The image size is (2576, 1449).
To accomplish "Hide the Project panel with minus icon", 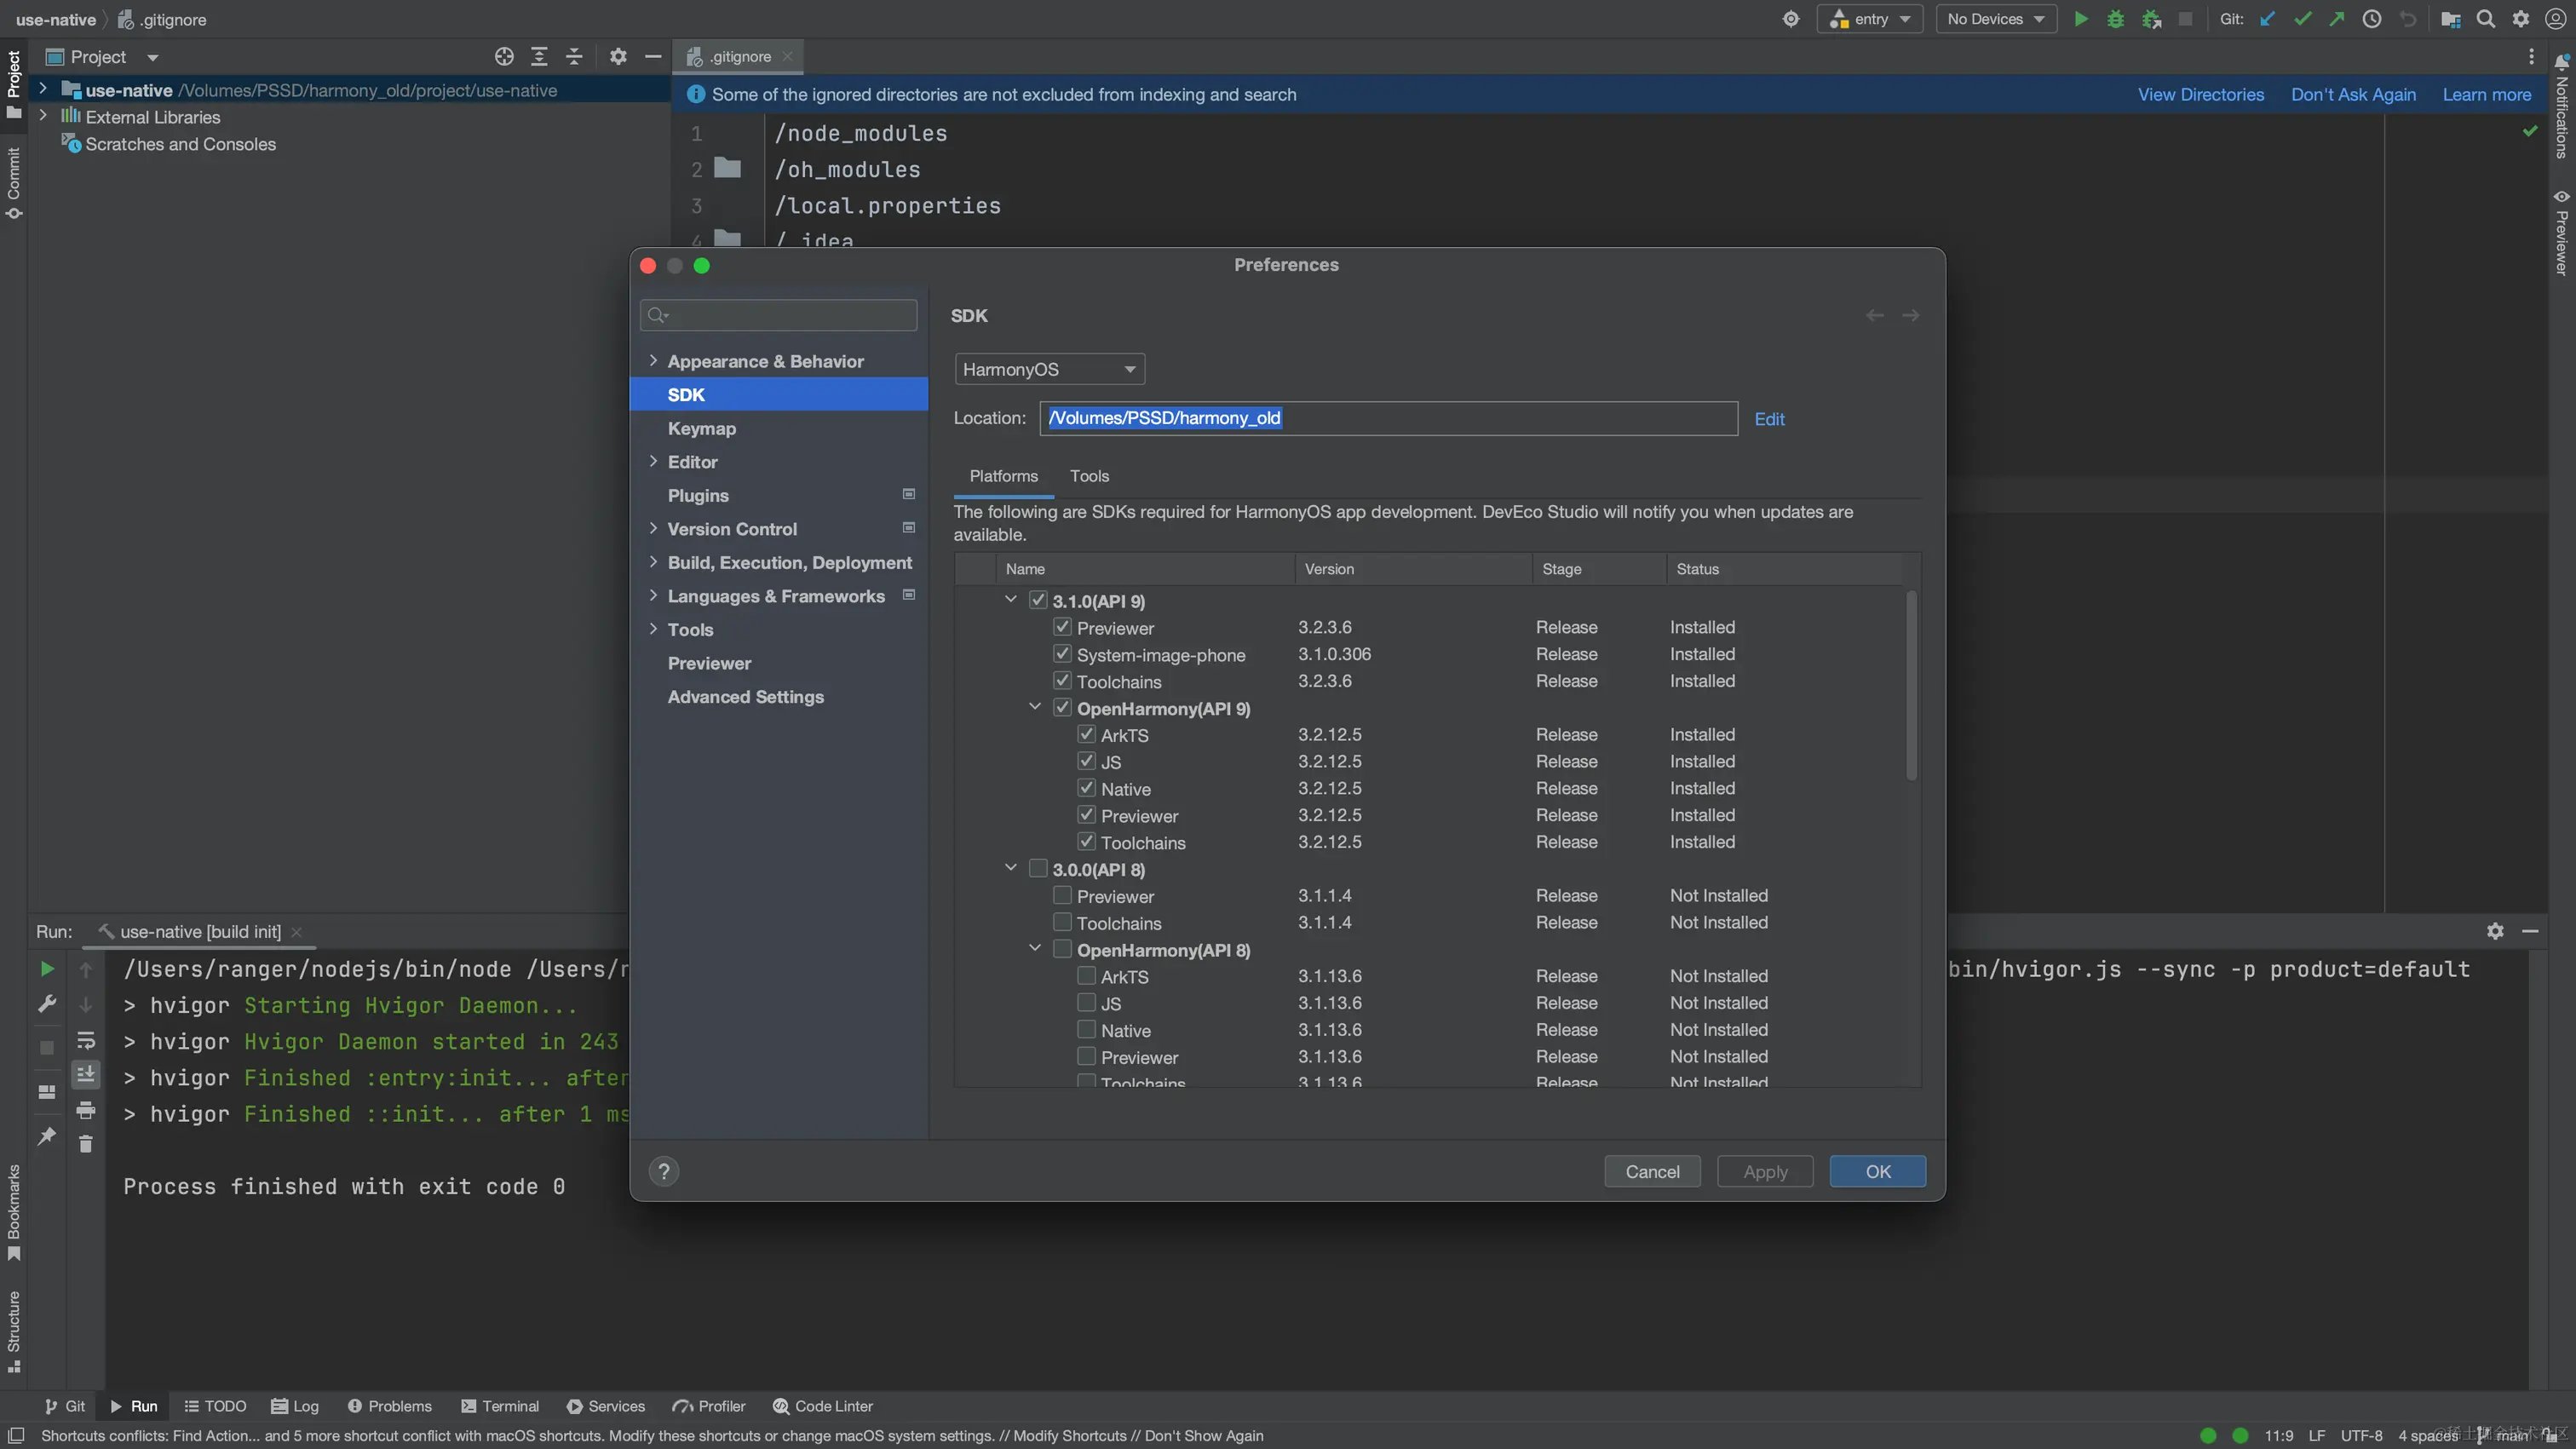I will (653, 57).
